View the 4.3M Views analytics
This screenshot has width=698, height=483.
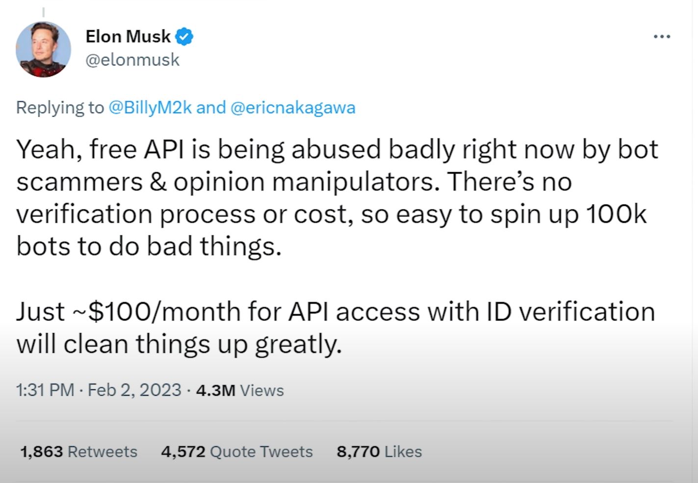240,390
